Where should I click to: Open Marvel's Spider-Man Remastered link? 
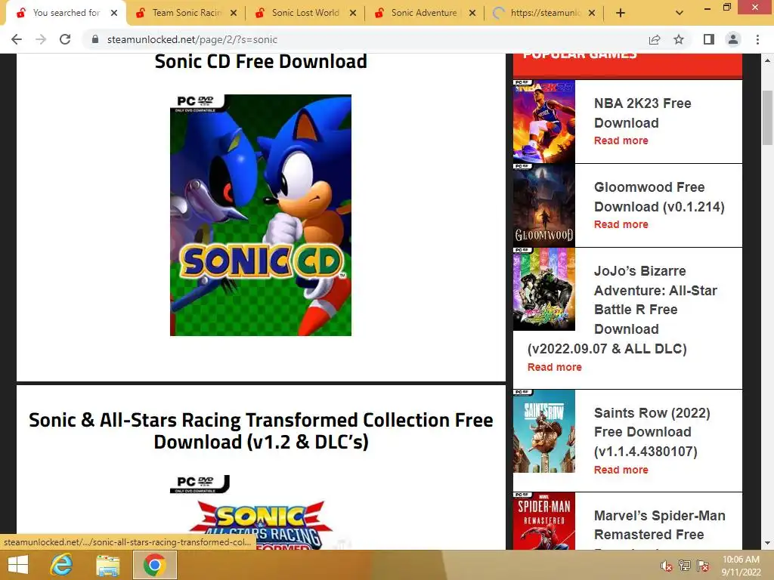pyautogui.click(x=659, y=525)
